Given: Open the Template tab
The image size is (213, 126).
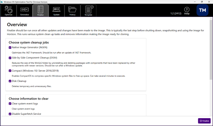Looking at the screenshot, I should point(88,11).
